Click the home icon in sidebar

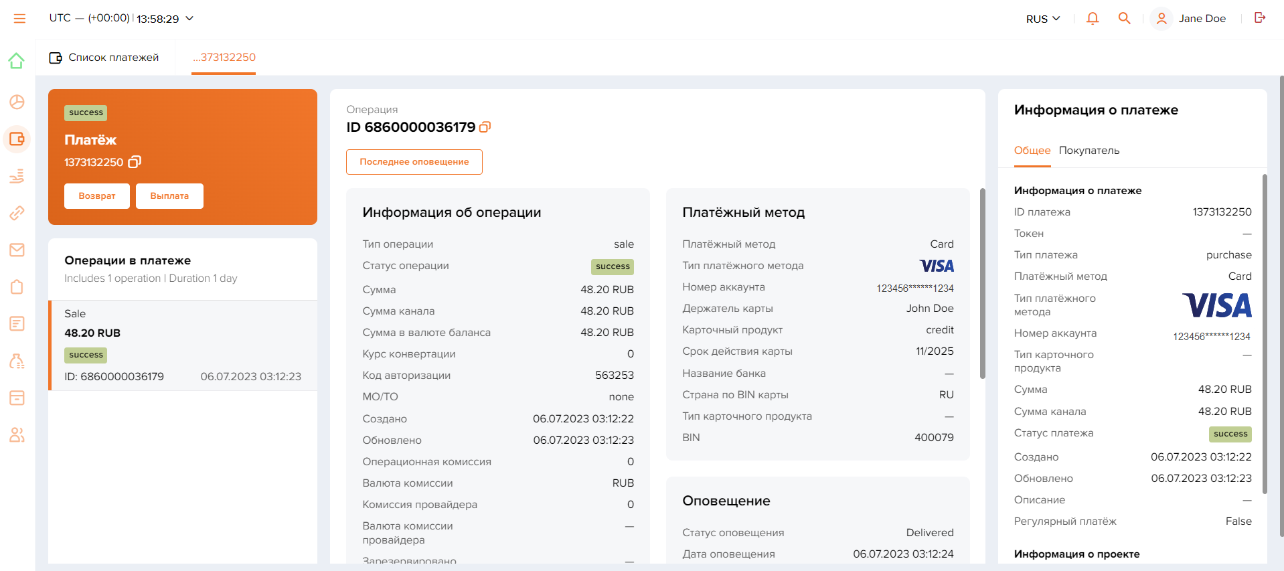(x=17, y=61)
